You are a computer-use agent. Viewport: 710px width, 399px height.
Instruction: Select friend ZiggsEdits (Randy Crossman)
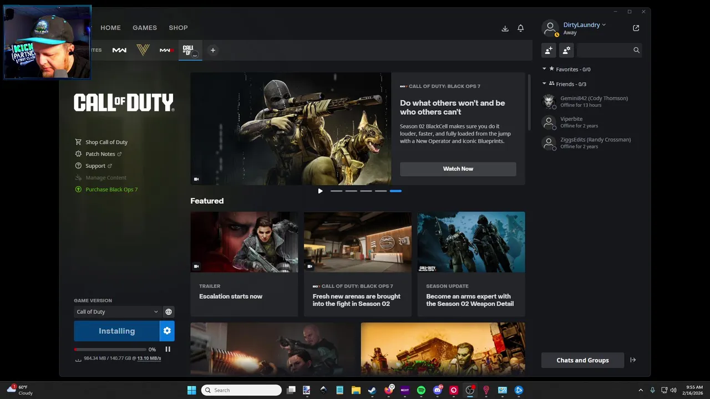point(591,143)
